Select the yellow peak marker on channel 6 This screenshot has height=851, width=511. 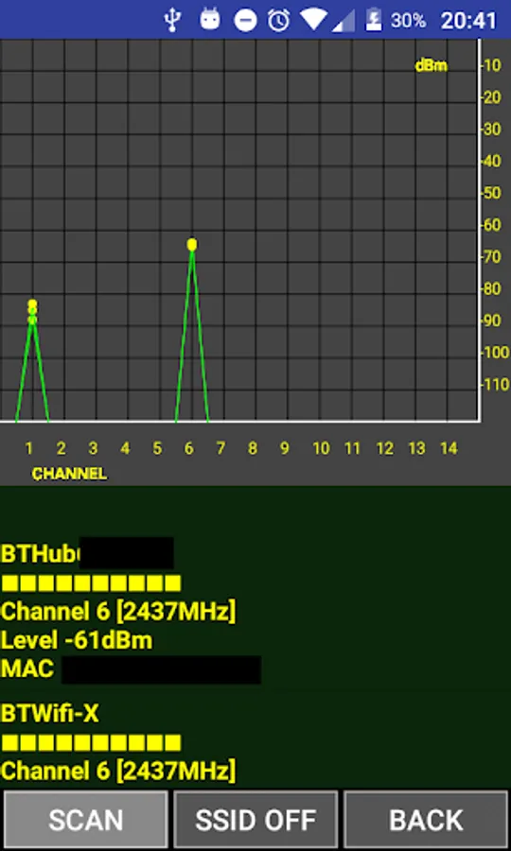coord(192,244)
